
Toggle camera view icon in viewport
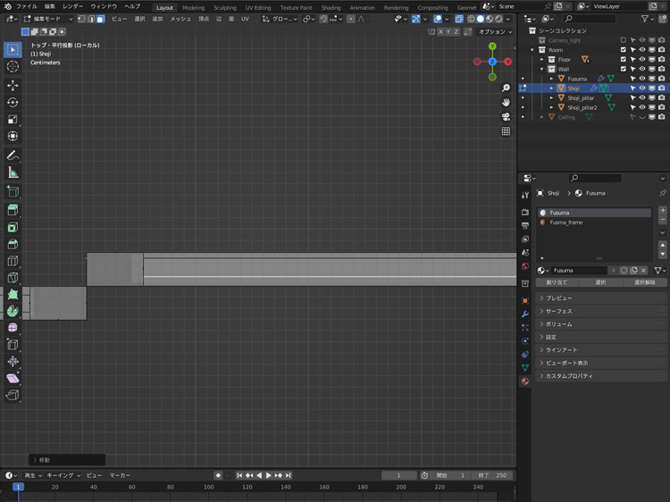tap(506, 117)
